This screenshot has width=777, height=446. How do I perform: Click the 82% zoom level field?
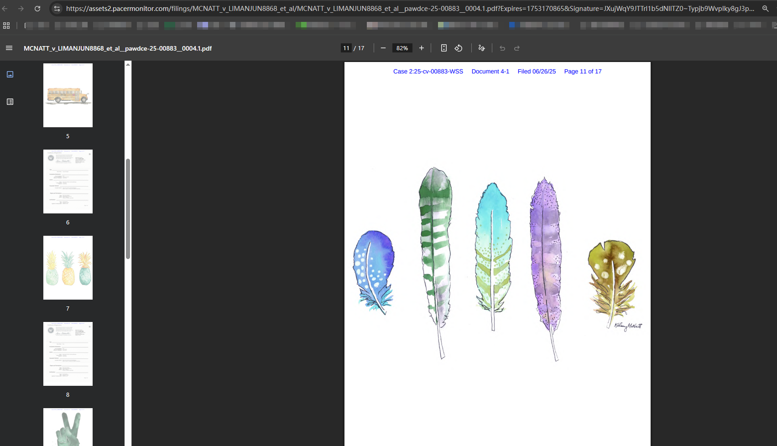[x=402, y=48]
